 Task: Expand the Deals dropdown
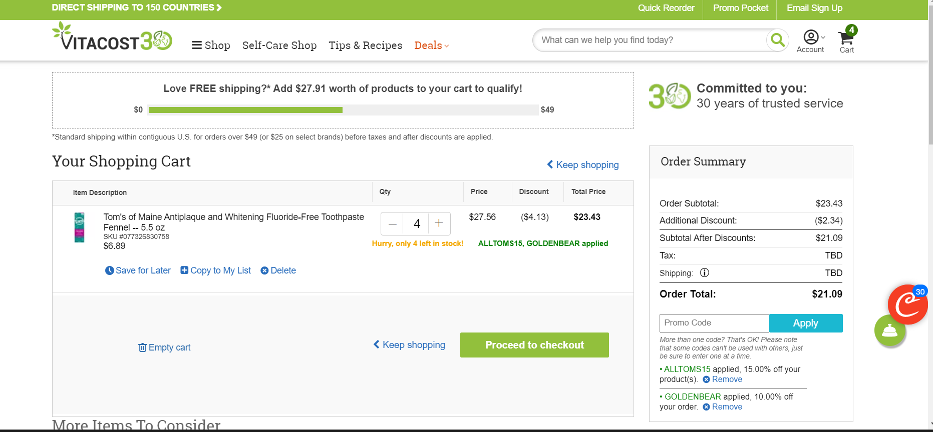pyautogui.click(x=432, y=45)
